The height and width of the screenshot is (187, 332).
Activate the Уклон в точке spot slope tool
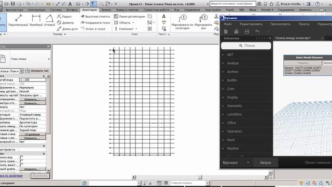(93, 29)
